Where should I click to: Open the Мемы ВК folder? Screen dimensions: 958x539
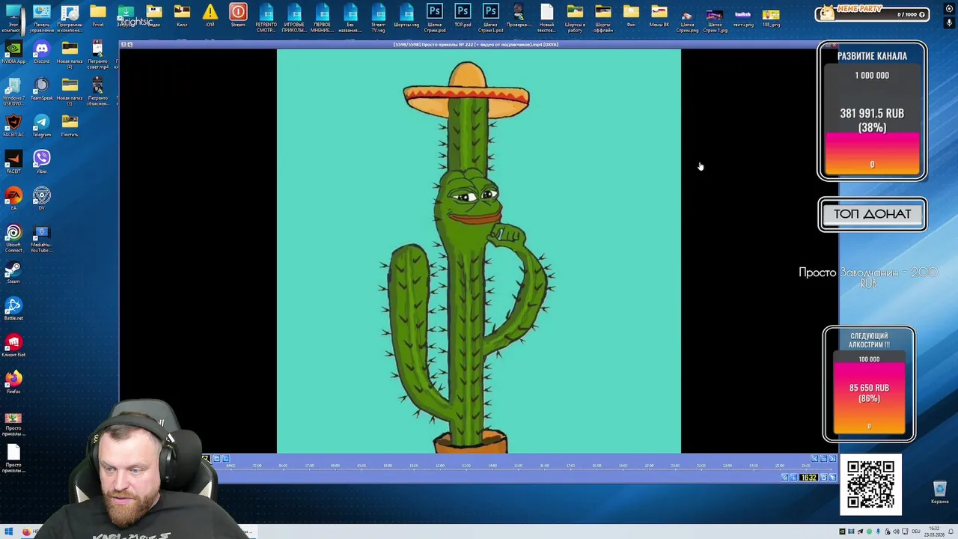659,15
